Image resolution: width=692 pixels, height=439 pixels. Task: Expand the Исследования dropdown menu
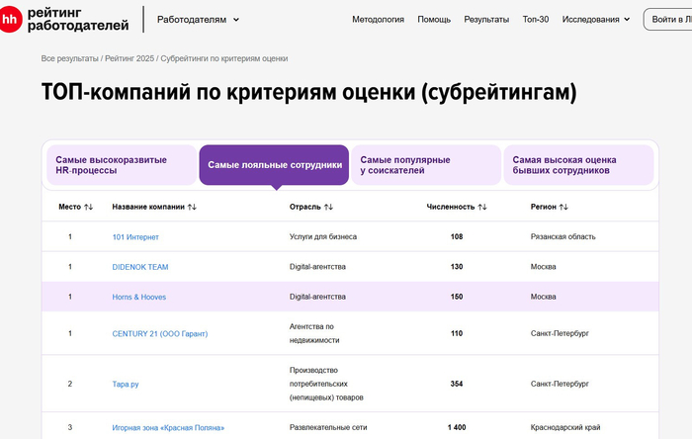click(596, 20)
